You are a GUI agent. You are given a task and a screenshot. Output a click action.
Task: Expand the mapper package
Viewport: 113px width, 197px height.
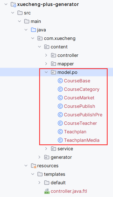click(46, 64)
